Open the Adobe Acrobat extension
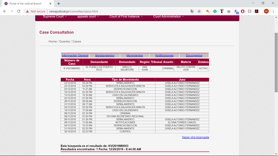The width and height of the screenshot is (278, 156). (256, 11)
